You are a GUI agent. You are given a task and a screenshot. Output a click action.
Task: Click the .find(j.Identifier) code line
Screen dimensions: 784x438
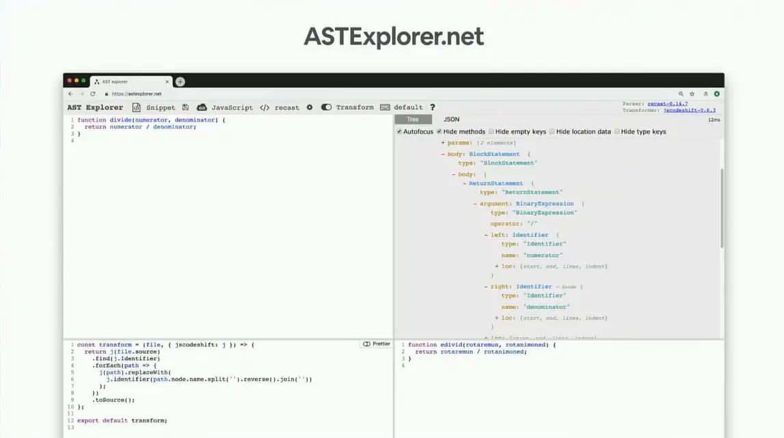pos(126,359)
